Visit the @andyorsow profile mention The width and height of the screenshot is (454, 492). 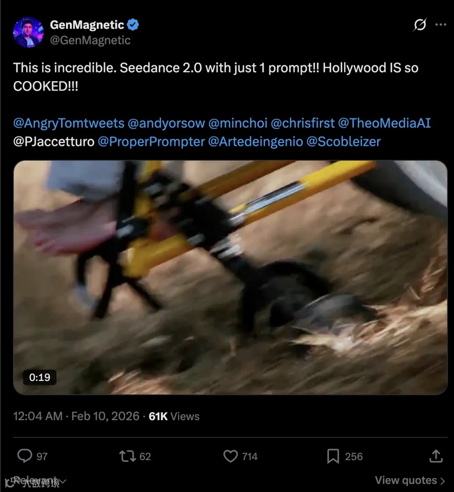(166, 123)
